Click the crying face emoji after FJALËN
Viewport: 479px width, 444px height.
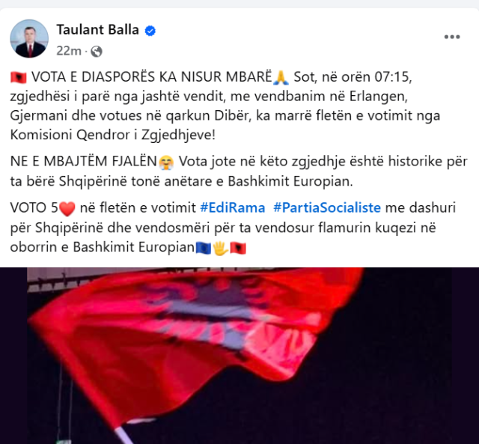tap(166, 162)
